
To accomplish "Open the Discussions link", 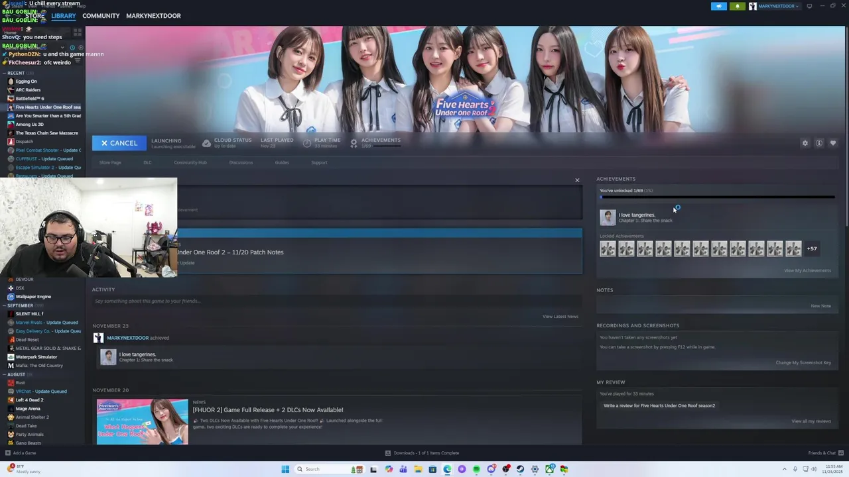I will (x=241, y=162).
